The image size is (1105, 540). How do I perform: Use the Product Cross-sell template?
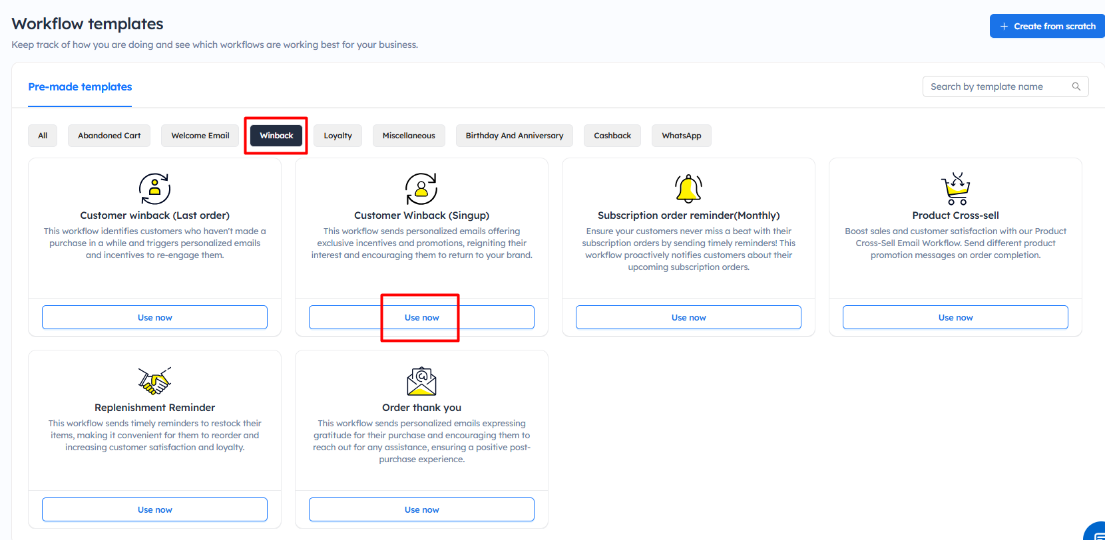pyautogui.click(x=955, y=318)
